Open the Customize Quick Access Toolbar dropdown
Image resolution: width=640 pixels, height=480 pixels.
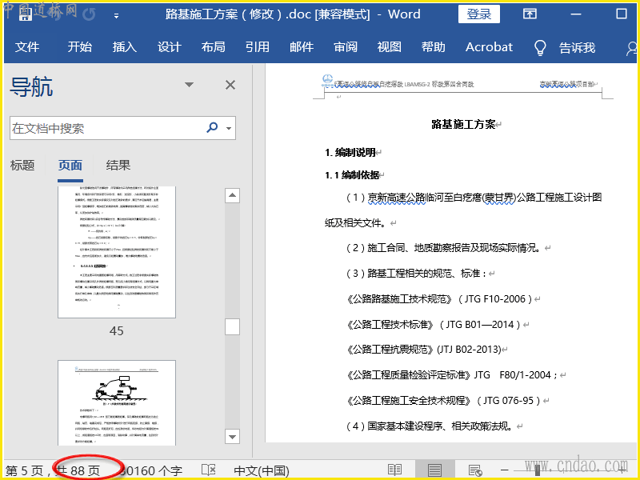[x=116, y=15]
